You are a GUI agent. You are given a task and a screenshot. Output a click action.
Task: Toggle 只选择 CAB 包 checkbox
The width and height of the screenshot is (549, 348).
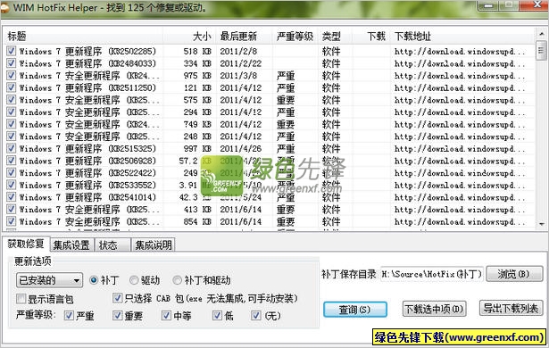(117, 298)
